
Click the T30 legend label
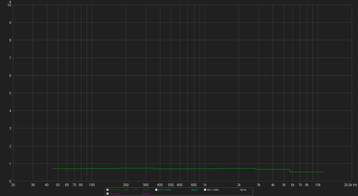pyautogui.click(x=115, y=193)
